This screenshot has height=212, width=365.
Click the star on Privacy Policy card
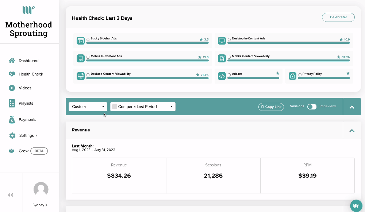coord(348,73)
